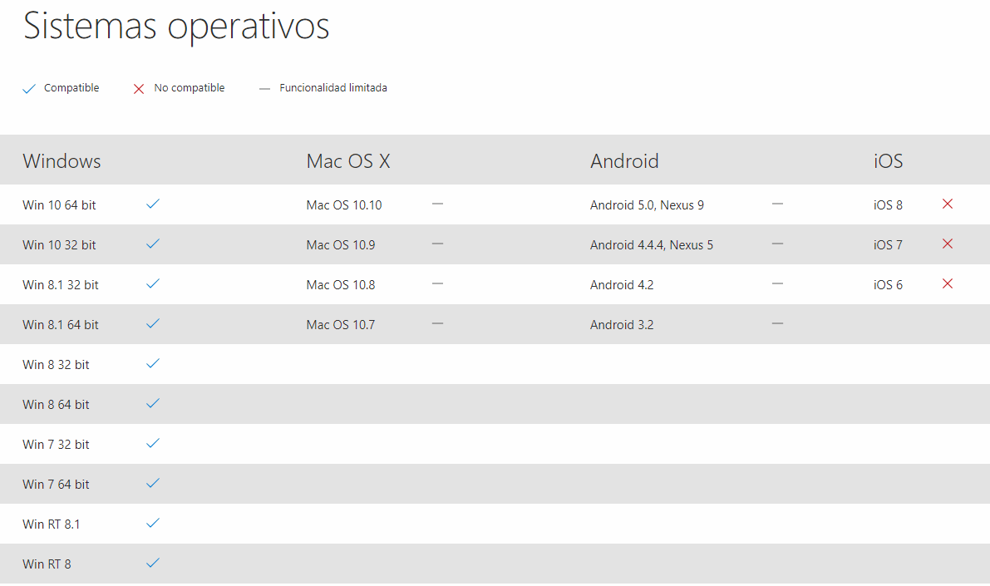Click the red X icon in the No compatible legend
Screen dimensions: 990x586
[139, 89]
